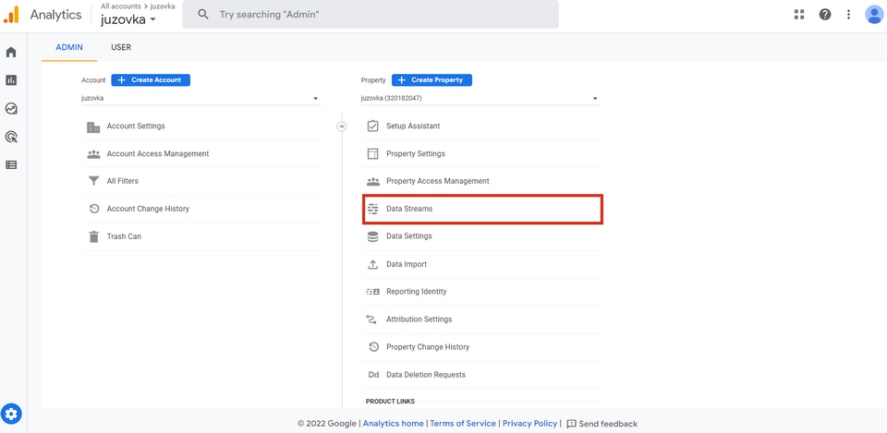Expand the juzovka account dropdown

click(x=200, y=99)
